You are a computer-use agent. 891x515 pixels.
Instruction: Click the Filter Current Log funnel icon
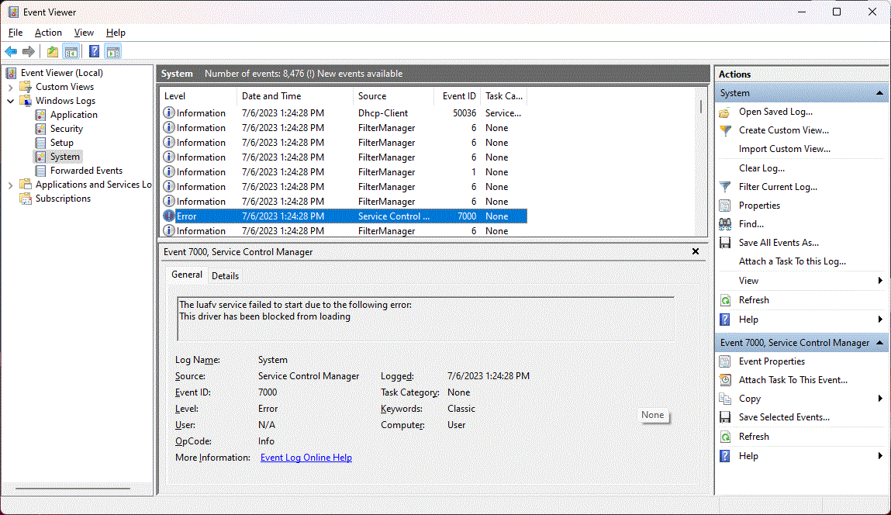click(725, 187)
